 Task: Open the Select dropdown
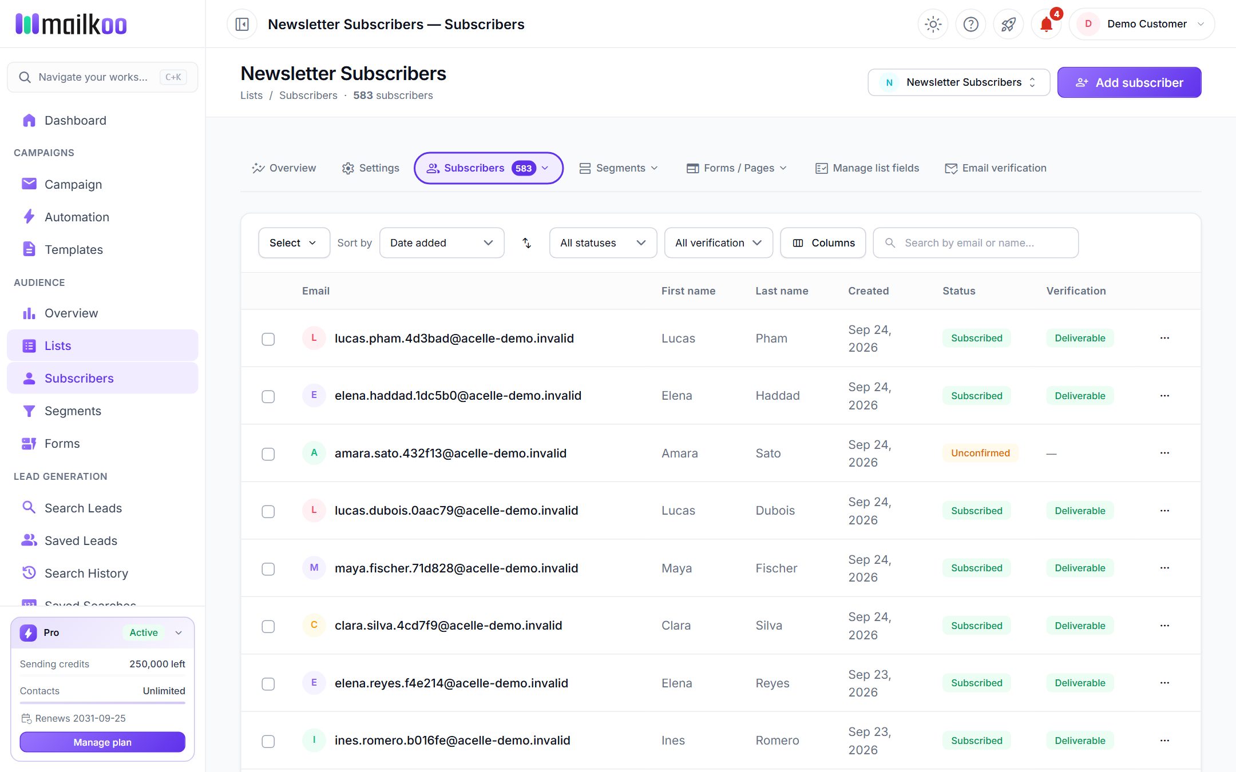click(294, 243)
